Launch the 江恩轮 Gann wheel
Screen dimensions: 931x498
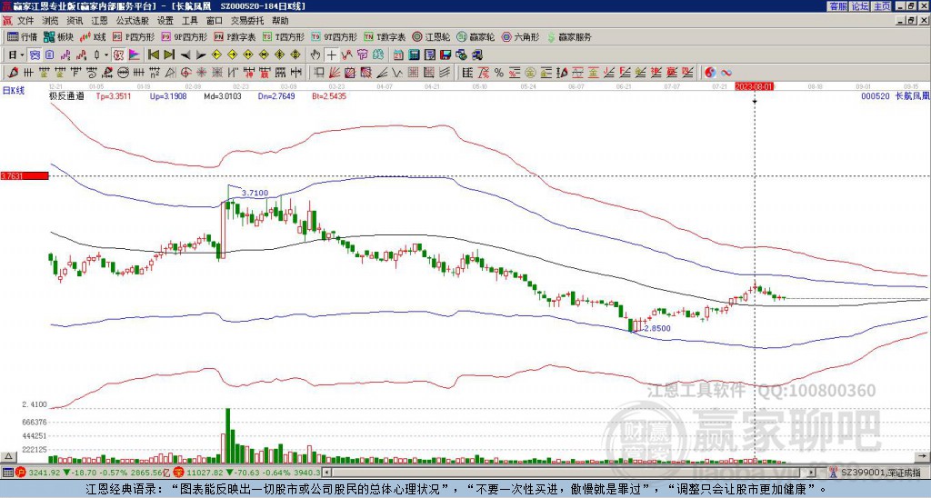[x=431, y=36]
